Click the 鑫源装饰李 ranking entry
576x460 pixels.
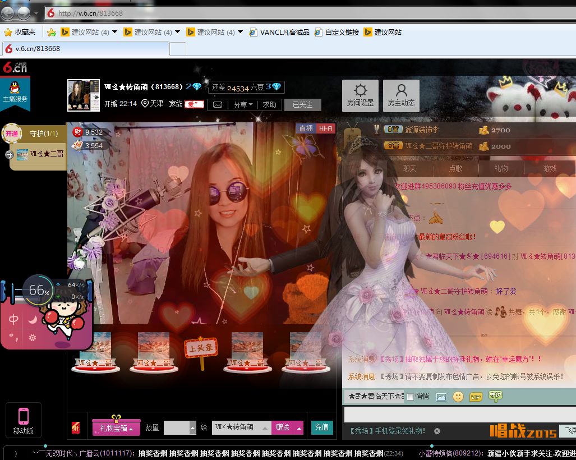[x=422, y=130]
